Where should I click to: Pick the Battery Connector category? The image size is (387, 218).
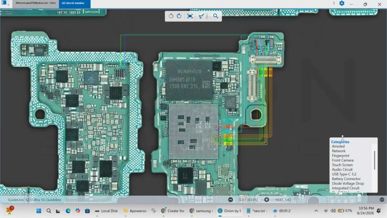(346, 179)
